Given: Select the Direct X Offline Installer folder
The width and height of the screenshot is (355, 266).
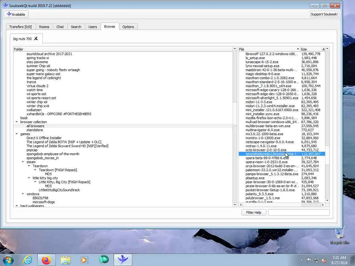Looking at the screenshot, I should (44, 138).
